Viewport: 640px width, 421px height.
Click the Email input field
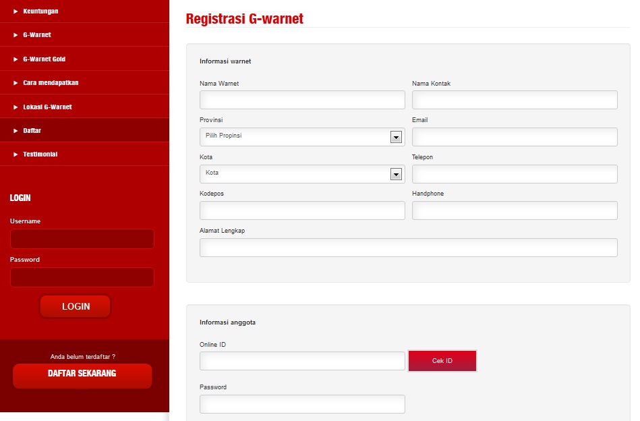point(515,136)
